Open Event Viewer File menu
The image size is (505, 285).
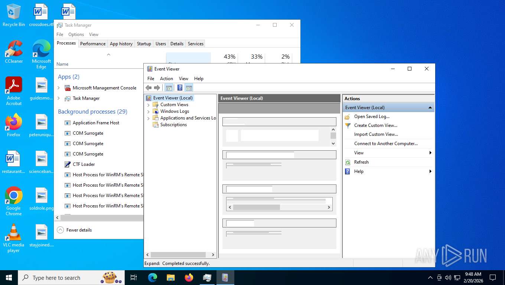(x=151, y=79)
